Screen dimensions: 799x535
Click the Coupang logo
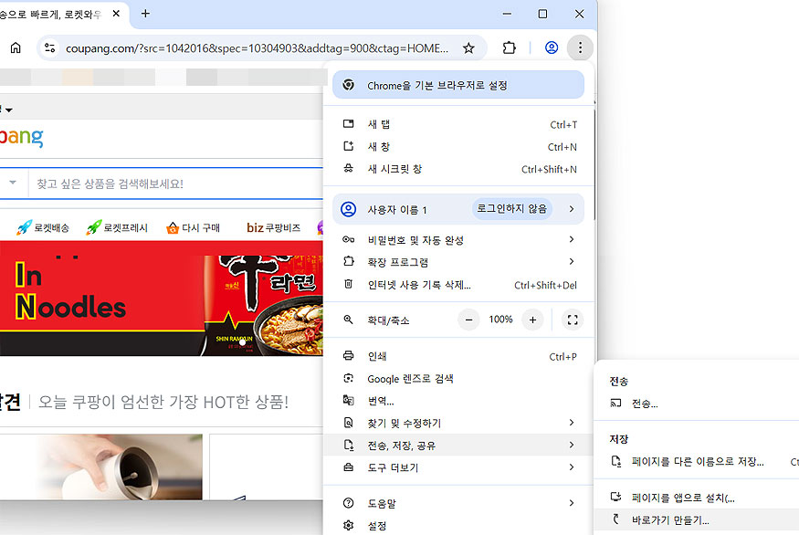(21, 137)
